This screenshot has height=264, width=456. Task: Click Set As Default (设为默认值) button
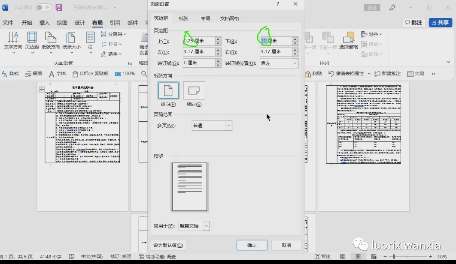[168, 246]
